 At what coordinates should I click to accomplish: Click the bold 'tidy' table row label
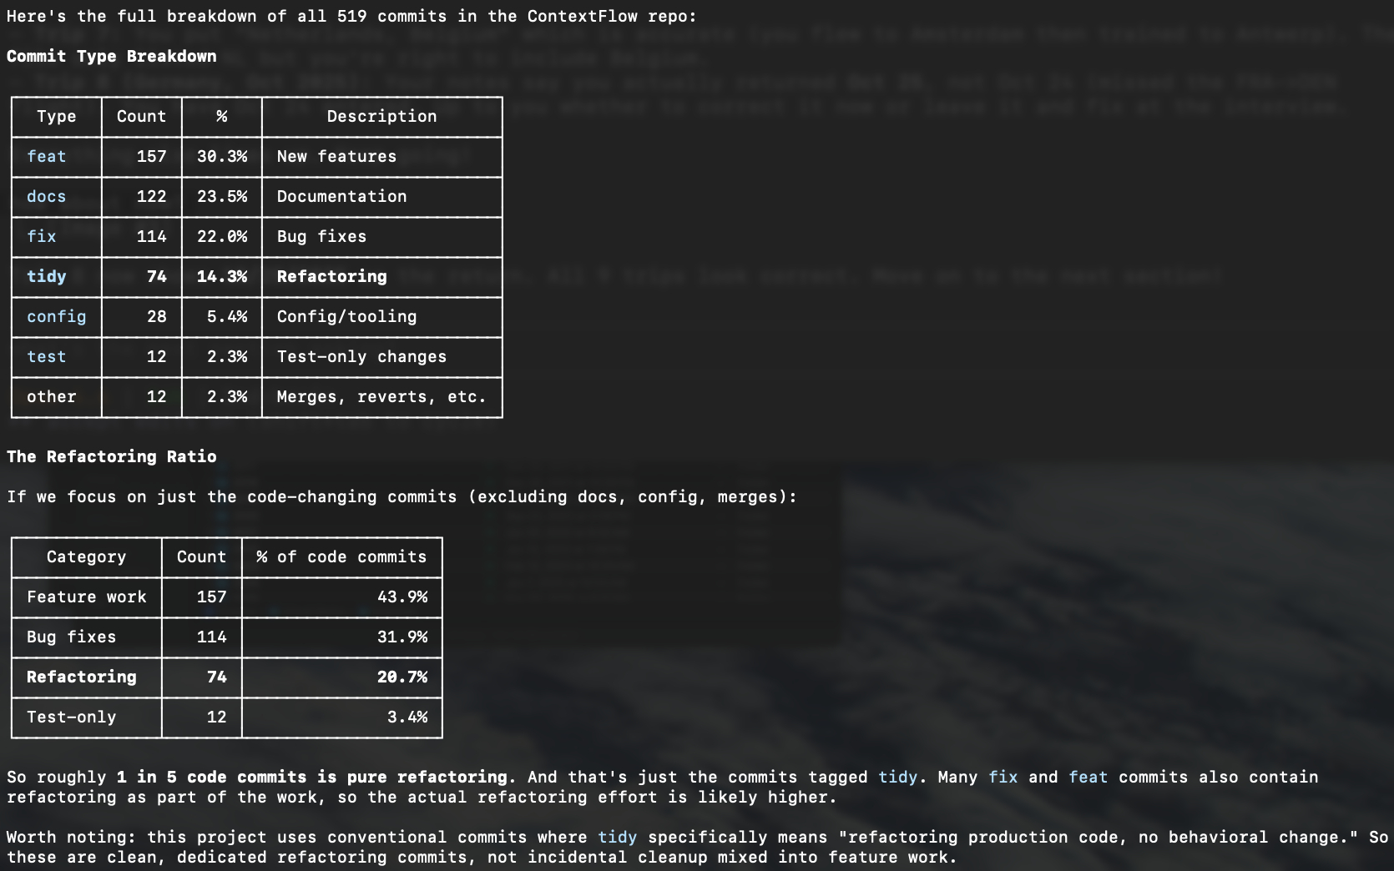(x=46, y=277)
